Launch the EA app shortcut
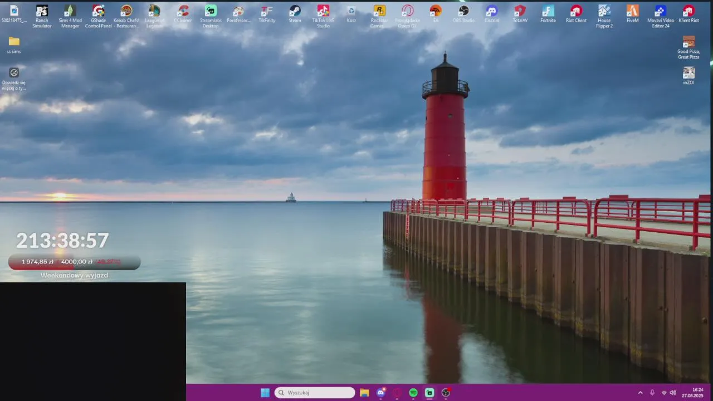The image size is (713, 401). click(x=436, y=14)
